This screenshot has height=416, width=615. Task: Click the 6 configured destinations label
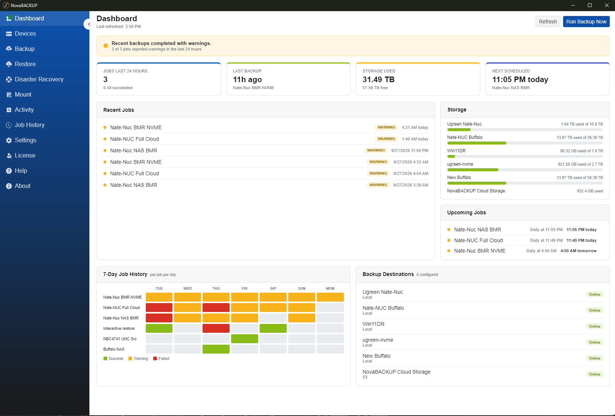pyautogui.click(x=427, y=275)
